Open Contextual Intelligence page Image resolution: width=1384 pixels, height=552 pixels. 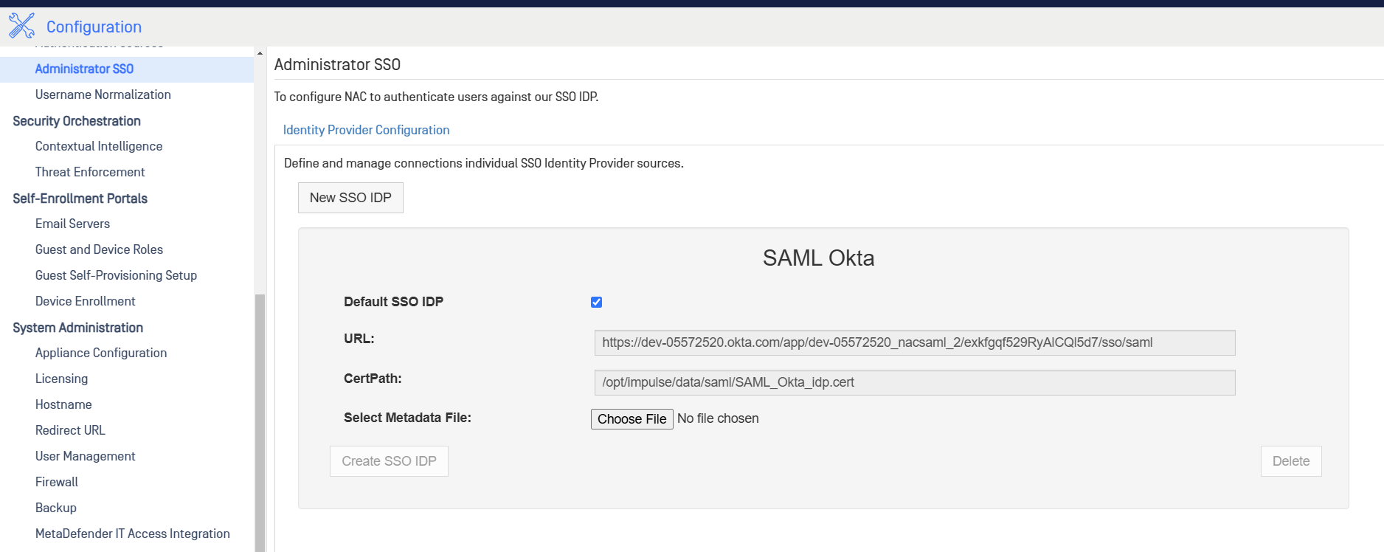tap(99, 146)
